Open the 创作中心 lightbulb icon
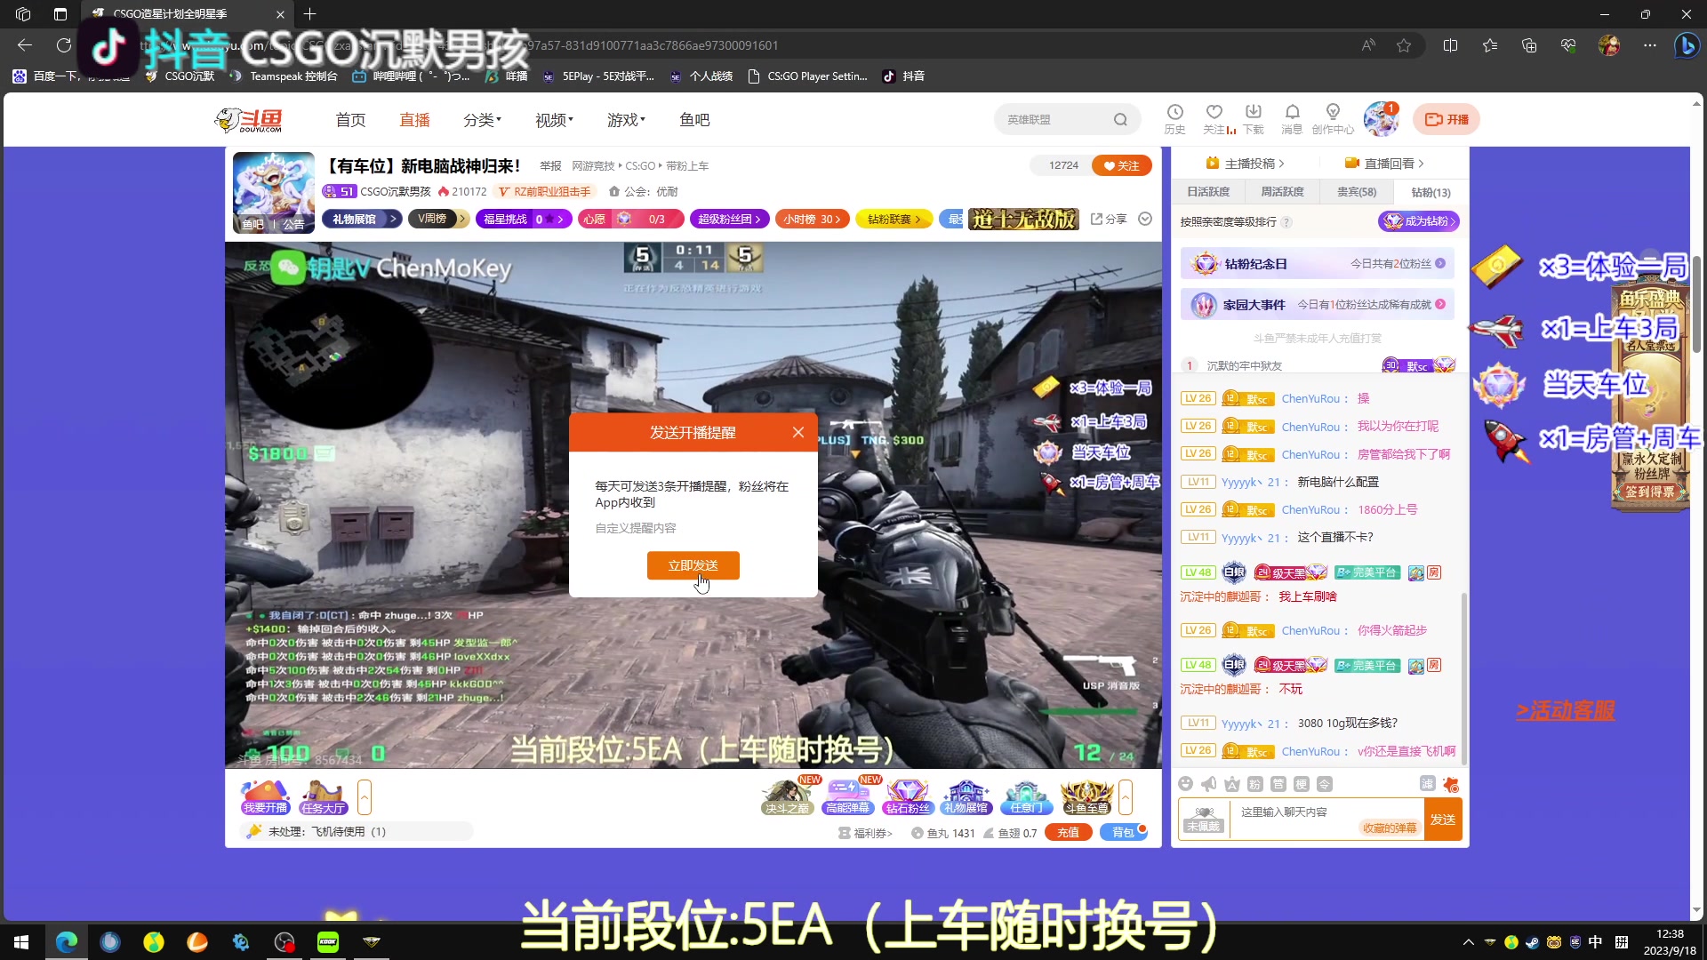The image size is (1707, 960). [x=1333, y=118]
